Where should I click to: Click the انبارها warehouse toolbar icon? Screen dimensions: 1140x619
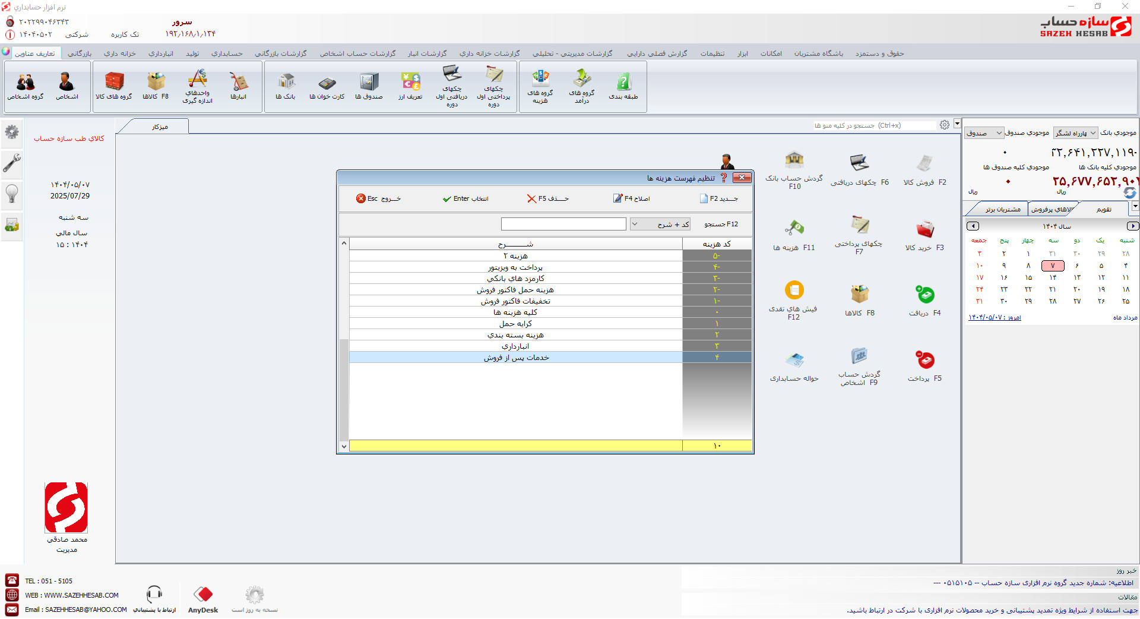point(239,86)
